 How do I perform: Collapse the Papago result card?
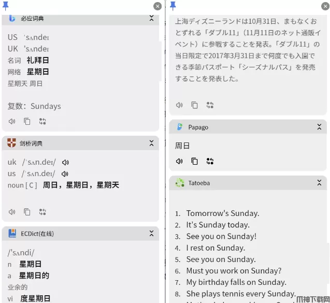(319, 127)
